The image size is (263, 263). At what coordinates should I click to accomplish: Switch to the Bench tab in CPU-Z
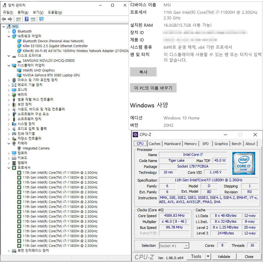tap(236, 144)
